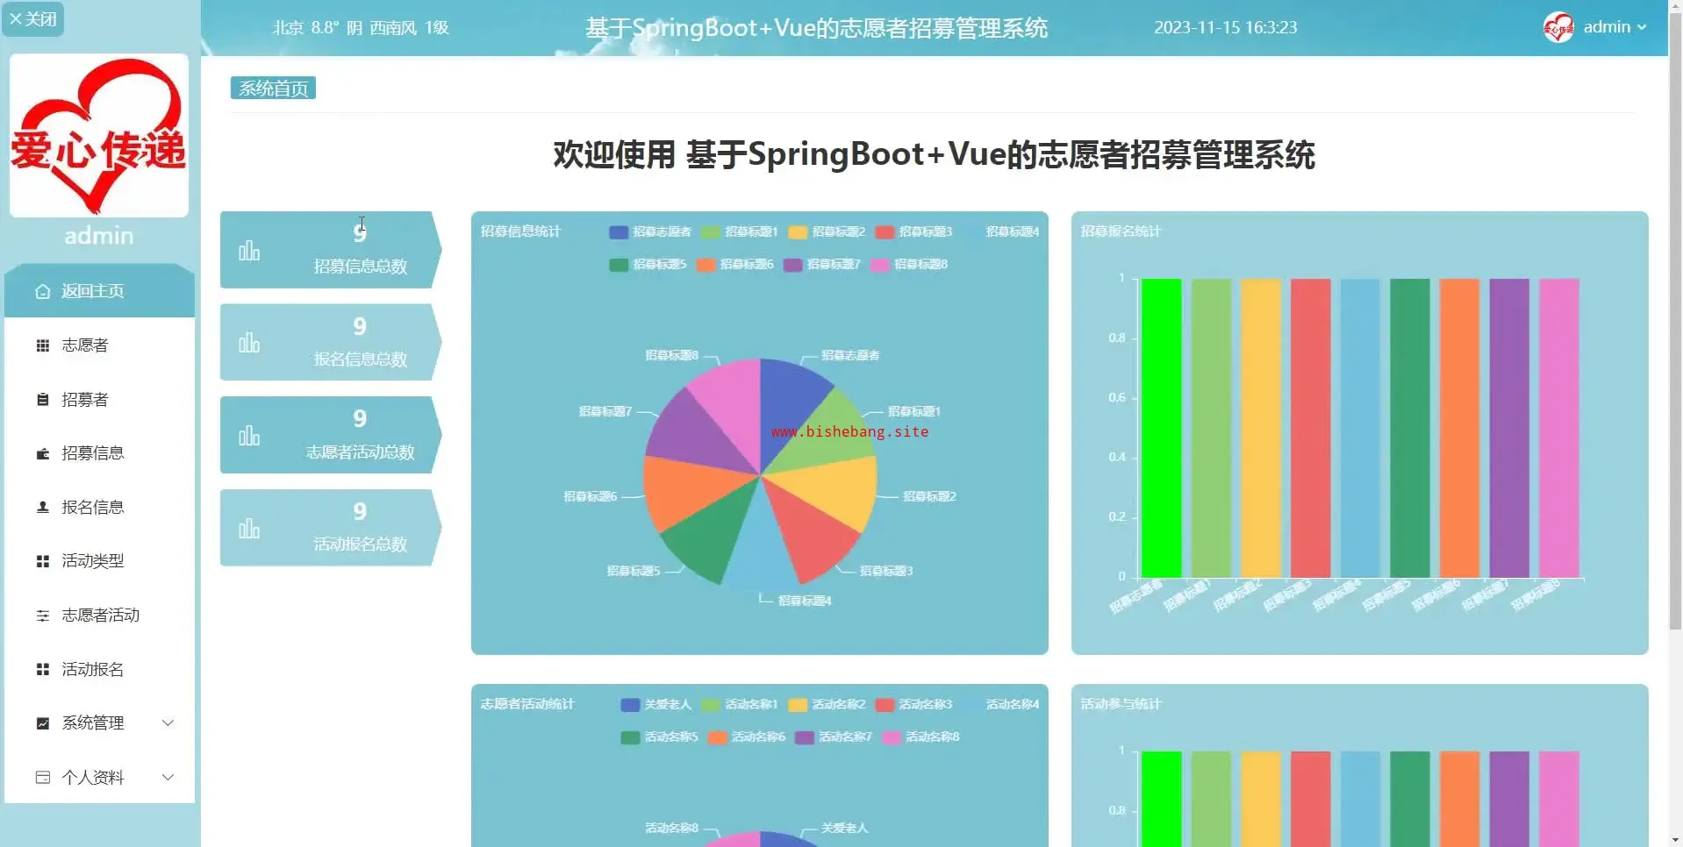Screen dimensions: 1683x847
Task: Click the chart icon beside 系统管理
Action: click(42, 723)
